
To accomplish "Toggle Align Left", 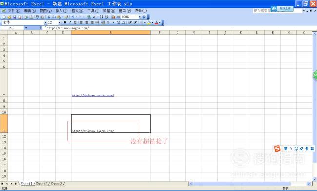I will pos(81,22).
